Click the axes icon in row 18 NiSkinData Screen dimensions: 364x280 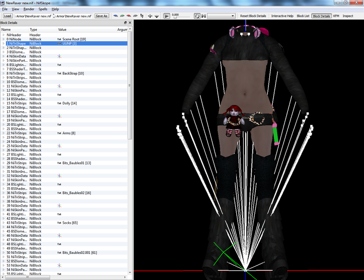pyautogui.click(x=59, y=116)
